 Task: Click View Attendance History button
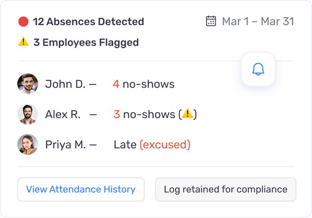(x=81, y=189)
